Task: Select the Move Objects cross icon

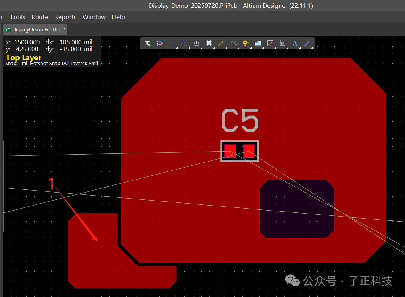Action: point(172,43)
